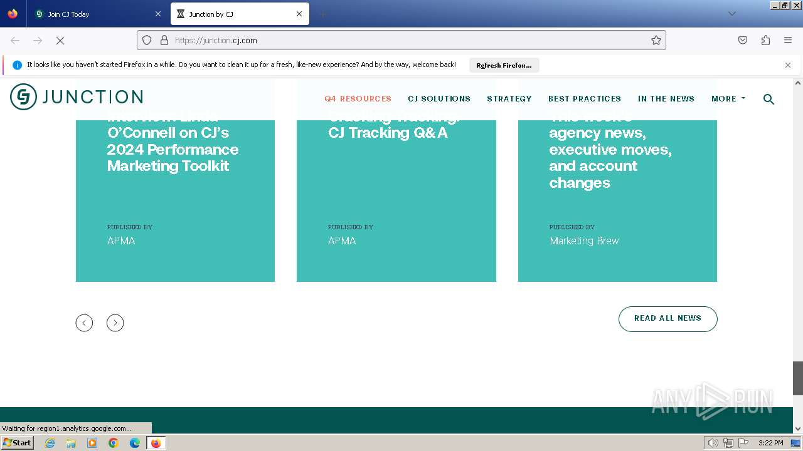803x451 pixels.
Task: Open the volume control in the tray
Action: coord(713,443)
